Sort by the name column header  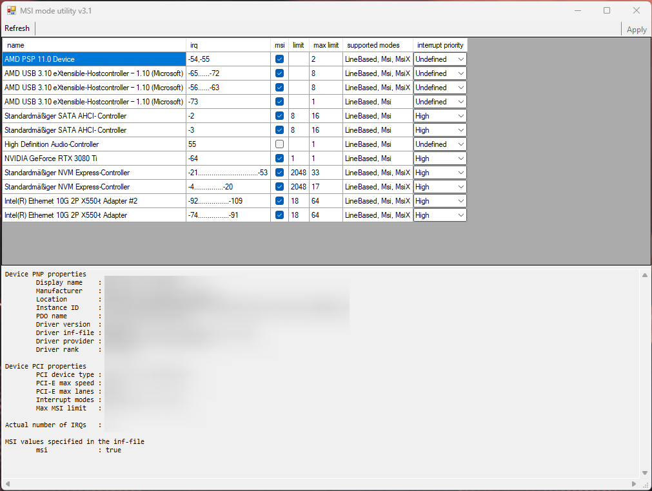[94, 45]
